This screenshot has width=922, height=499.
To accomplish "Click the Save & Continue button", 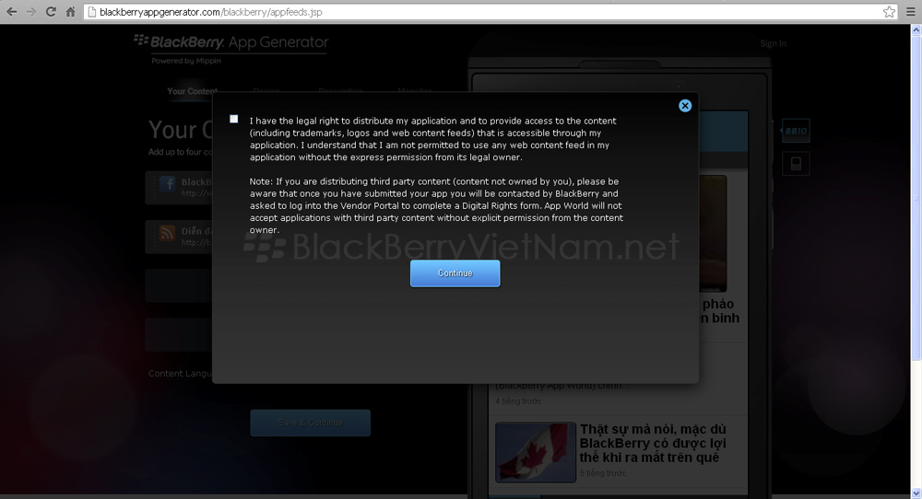I will click(311, 423).
